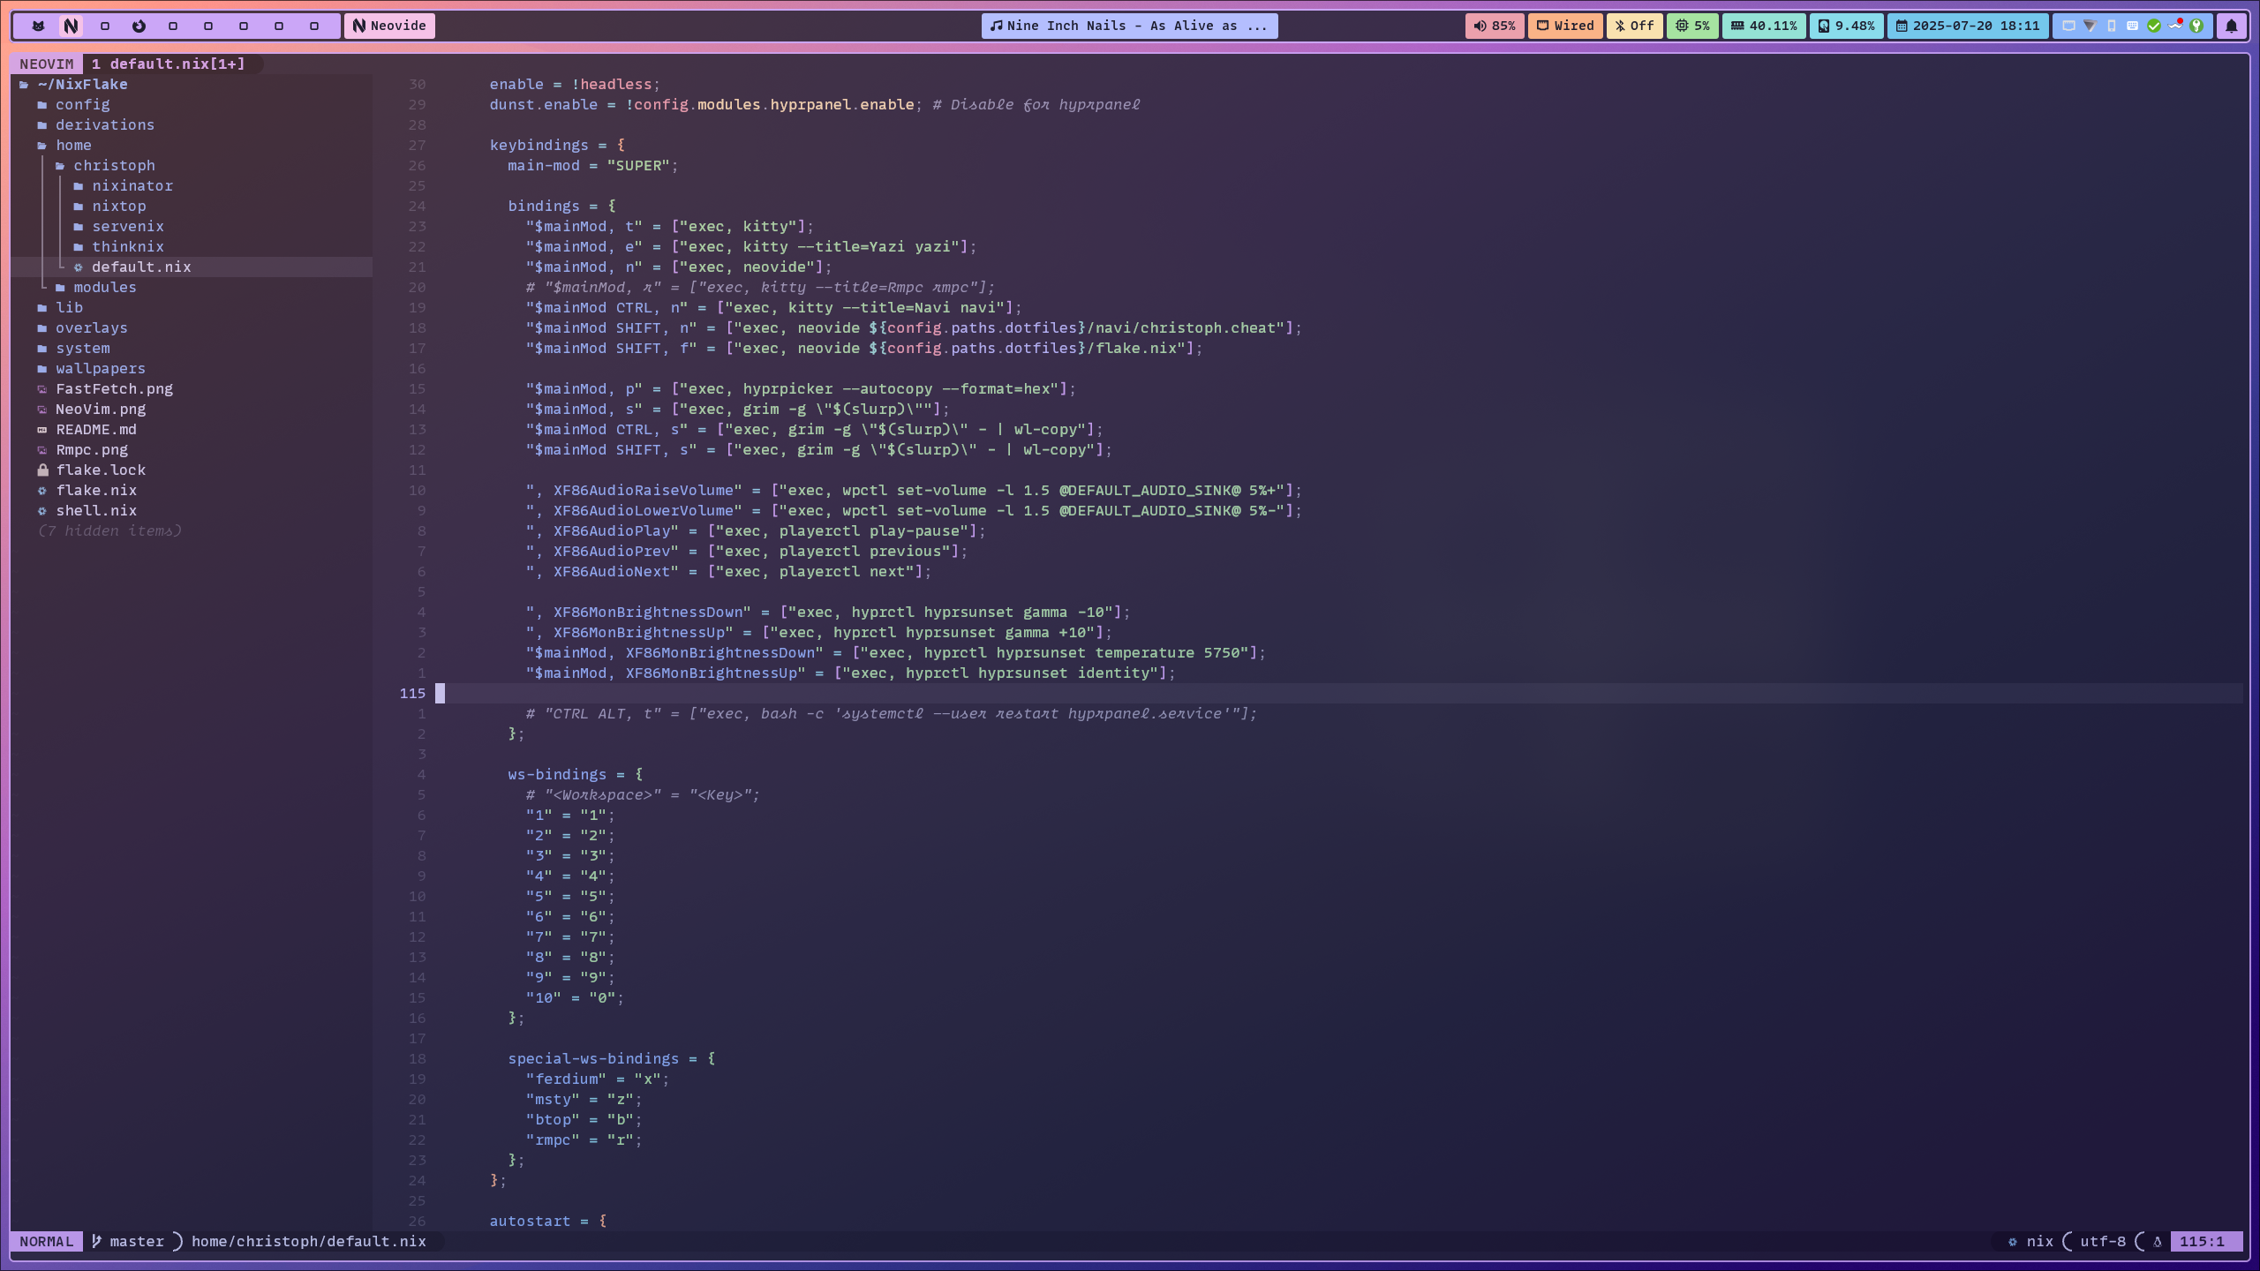Click the cat dashboard icon in the bar
Image resolution: width=2260 pixels, height=1271 pixels.
(x=38, y=26)
